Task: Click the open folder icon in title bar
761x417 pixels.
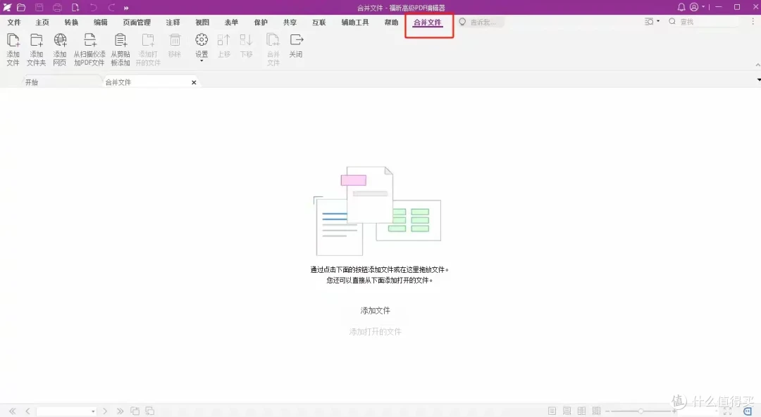Action: click(21, 7)
